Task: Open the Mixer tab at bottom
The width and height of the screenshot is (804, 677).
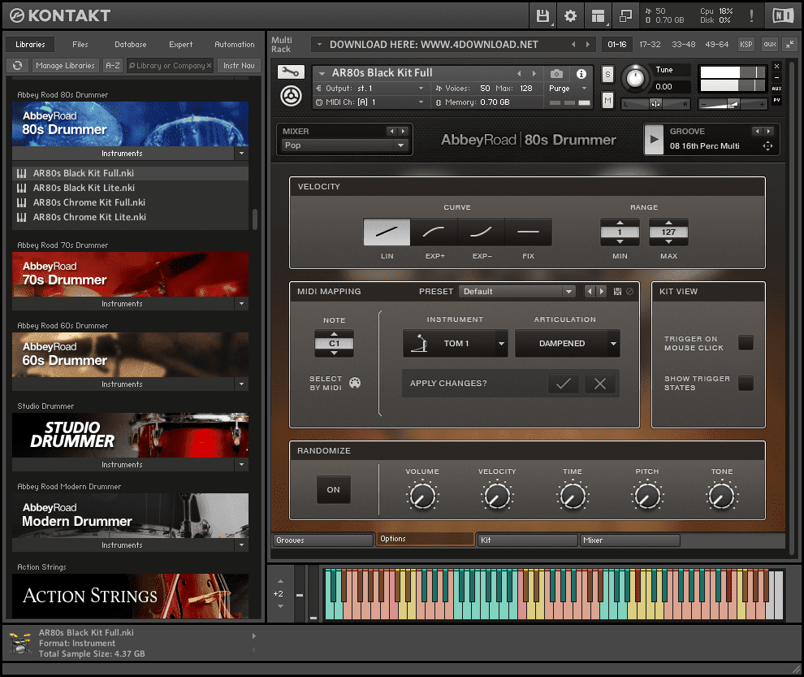Action: click(629, 540)
